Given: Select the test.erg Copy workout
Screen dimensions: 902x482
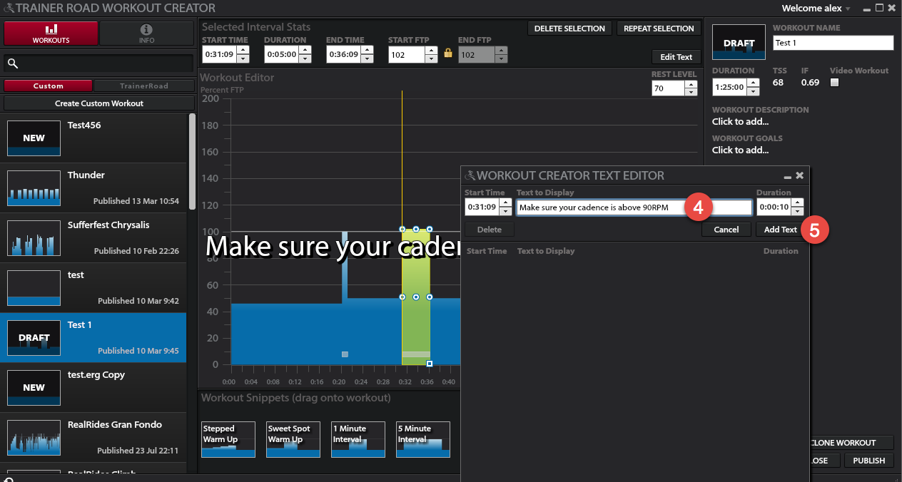Looking at the screenshot, I should 93,388.
